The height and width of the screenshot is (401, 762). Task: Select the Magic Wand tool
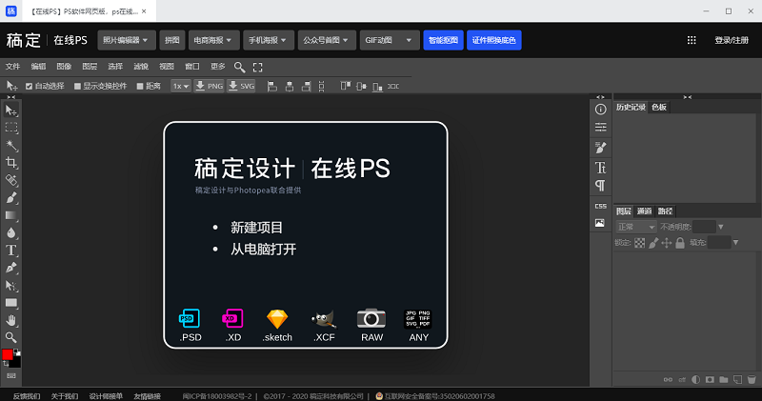11,146
